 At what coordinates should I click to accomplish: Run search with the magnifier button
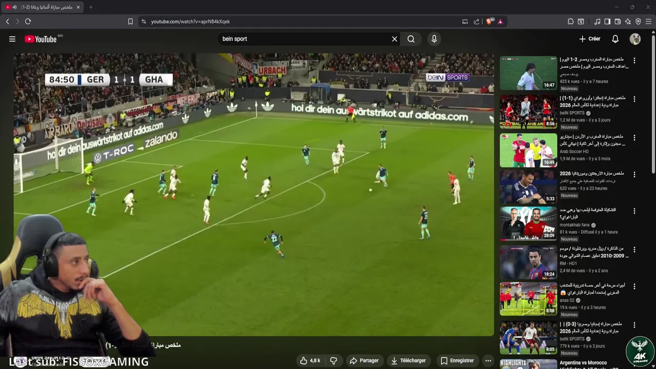coord(411,39)
